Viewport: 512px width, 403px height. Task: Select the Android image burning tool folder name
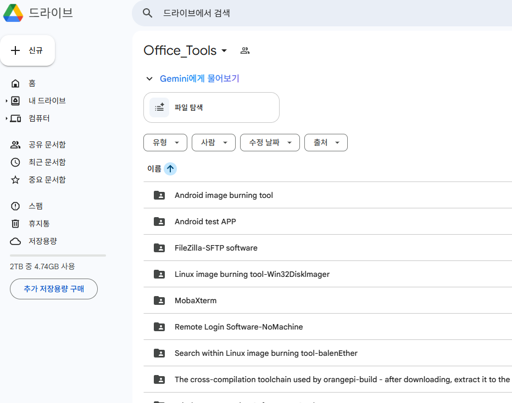coord(224,195)
